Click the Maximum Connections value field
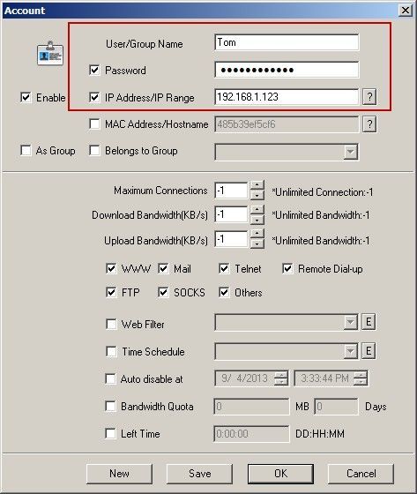 pyautogui.click(x=231, y=191)
